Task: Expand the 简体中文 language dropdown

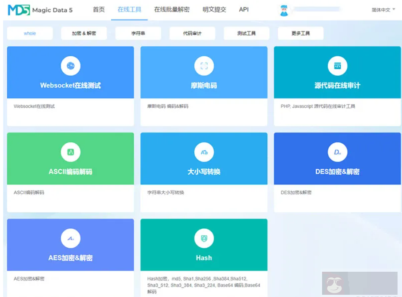Action: pos(383,10)
